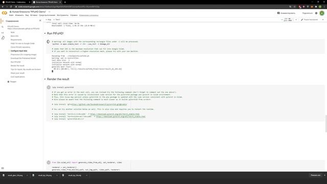The height and width of the screenshot is (184, 327).
Task: Open the RAM and disk resource indicator
Action: 288,19
